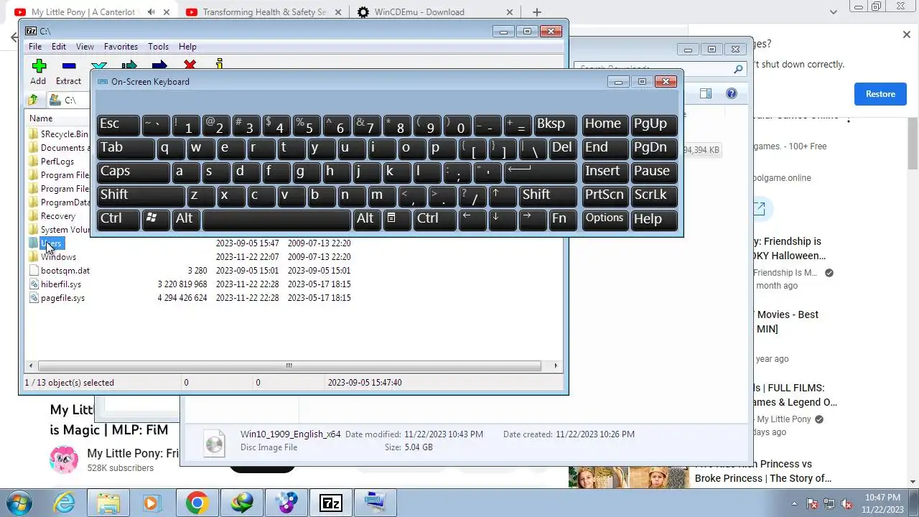Viewport: 919px width, 517px height.
Task: Open the Help menu in 7-Zip
Action: (x=187, y=47)
